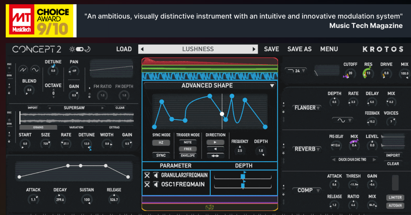Screen dimensions: 411x215
Task: Select next reverb impulse after CHUCK CHUK CHIC TWO
Action: click(374, 160)
